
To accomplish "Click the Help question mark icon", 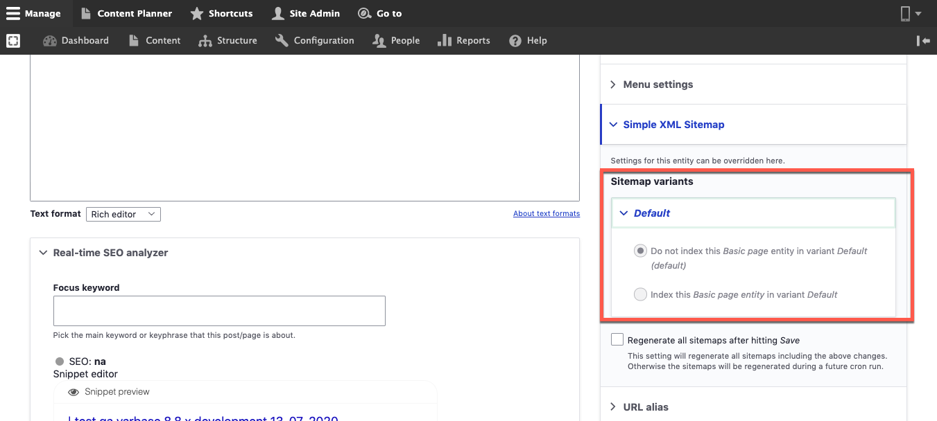I will [x=515, y=41].
